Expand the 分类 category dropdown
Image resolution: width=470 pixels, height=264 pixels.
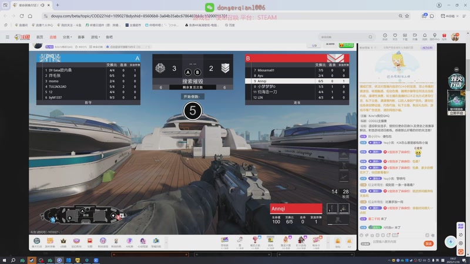(x=67, y=37)
